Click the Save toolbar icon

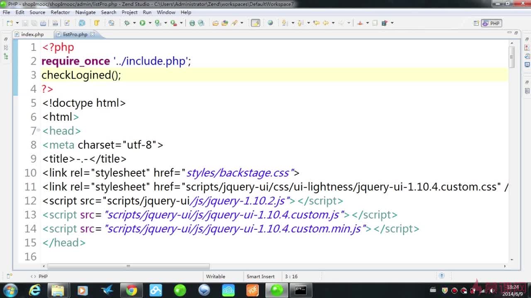pos(25,23)
